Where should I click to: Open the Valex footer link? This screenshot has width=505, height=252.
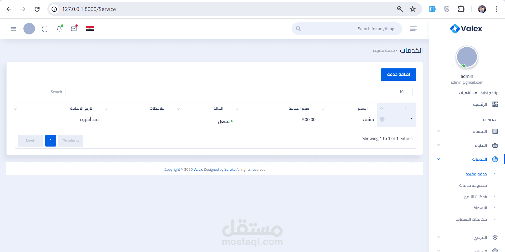[x=198, y=169]
